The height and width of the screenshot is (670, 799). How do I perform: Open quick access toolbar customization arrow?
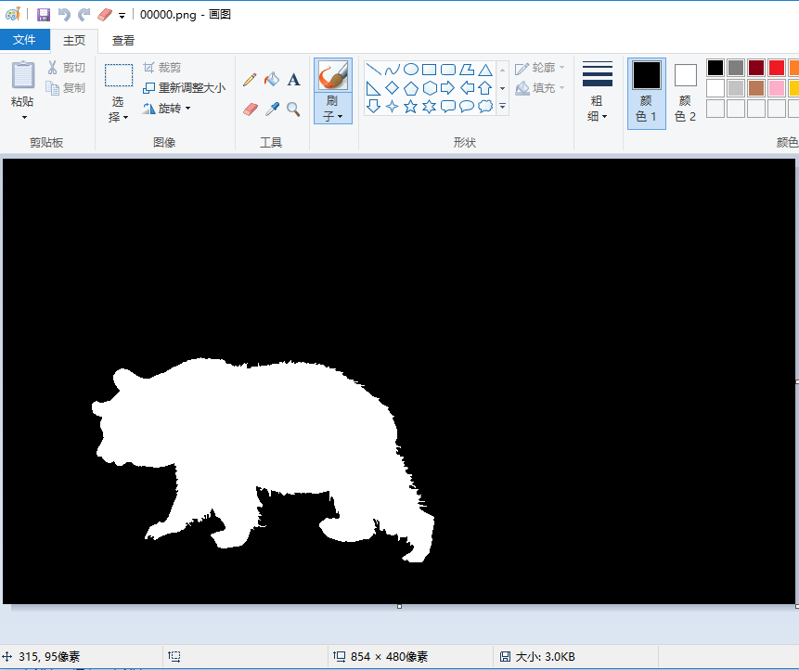point(122,16)
